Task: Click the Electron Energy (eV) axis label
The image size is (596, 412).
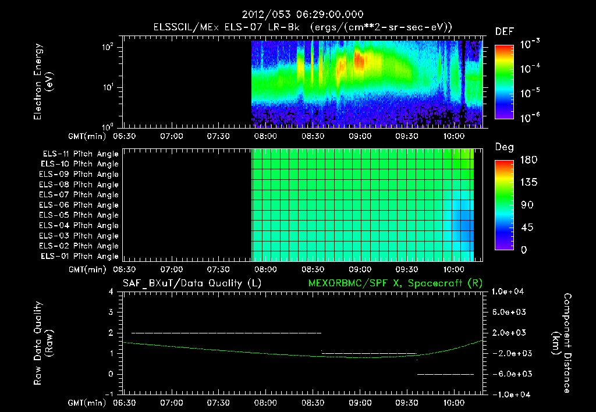Action: click(x=43, y=81)
